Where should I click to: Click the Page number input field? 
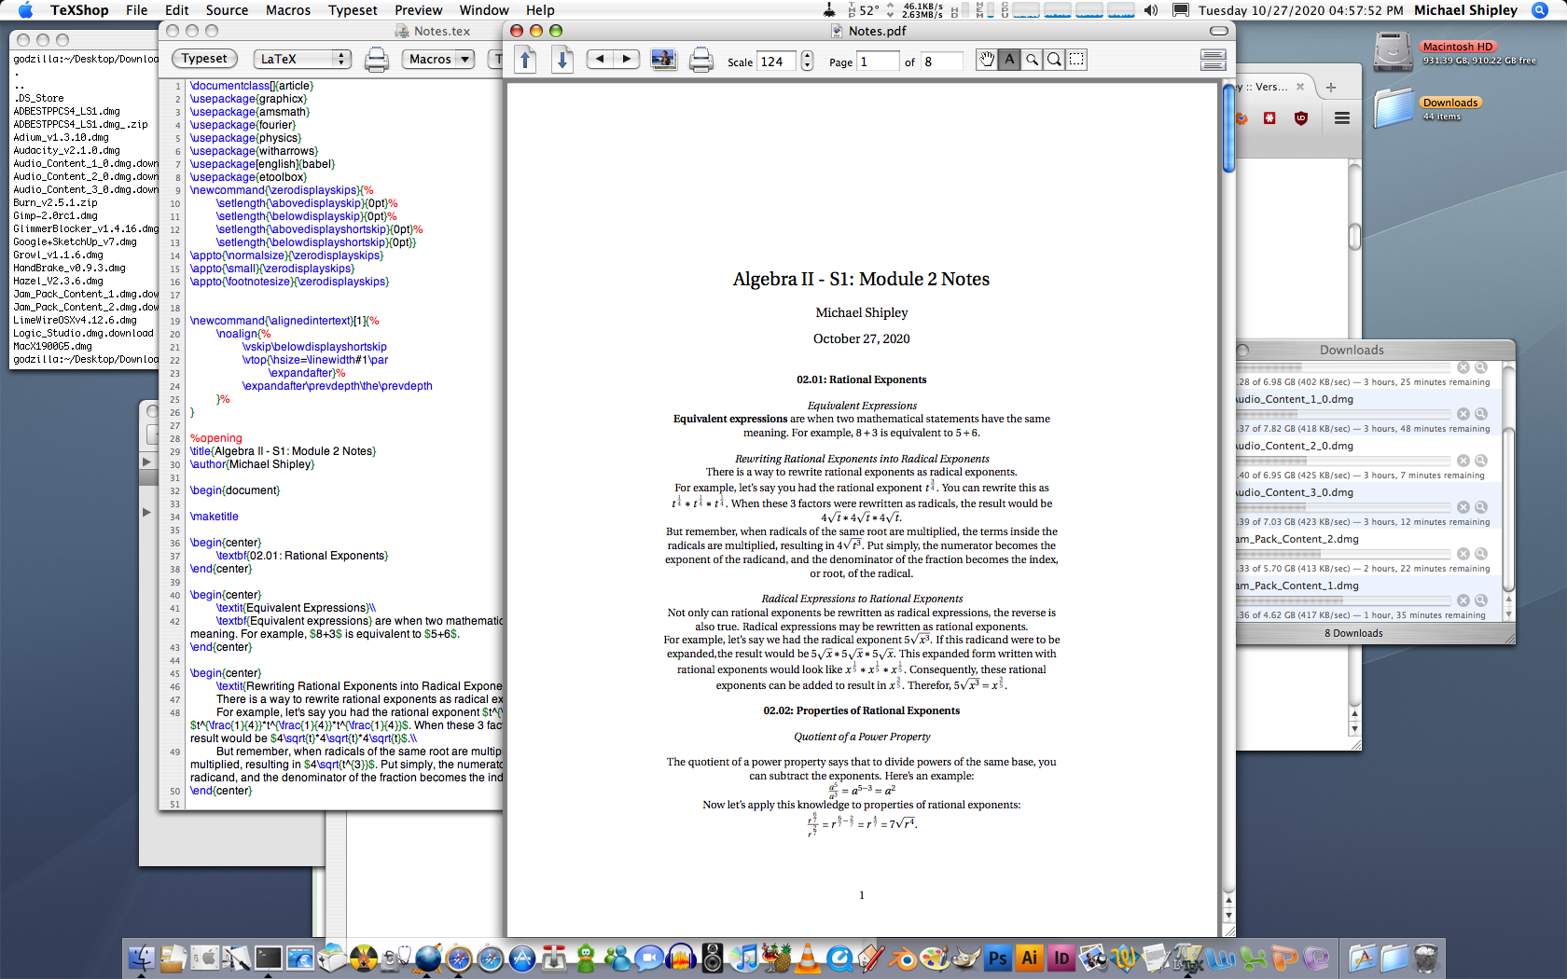(x=877, y=62)
